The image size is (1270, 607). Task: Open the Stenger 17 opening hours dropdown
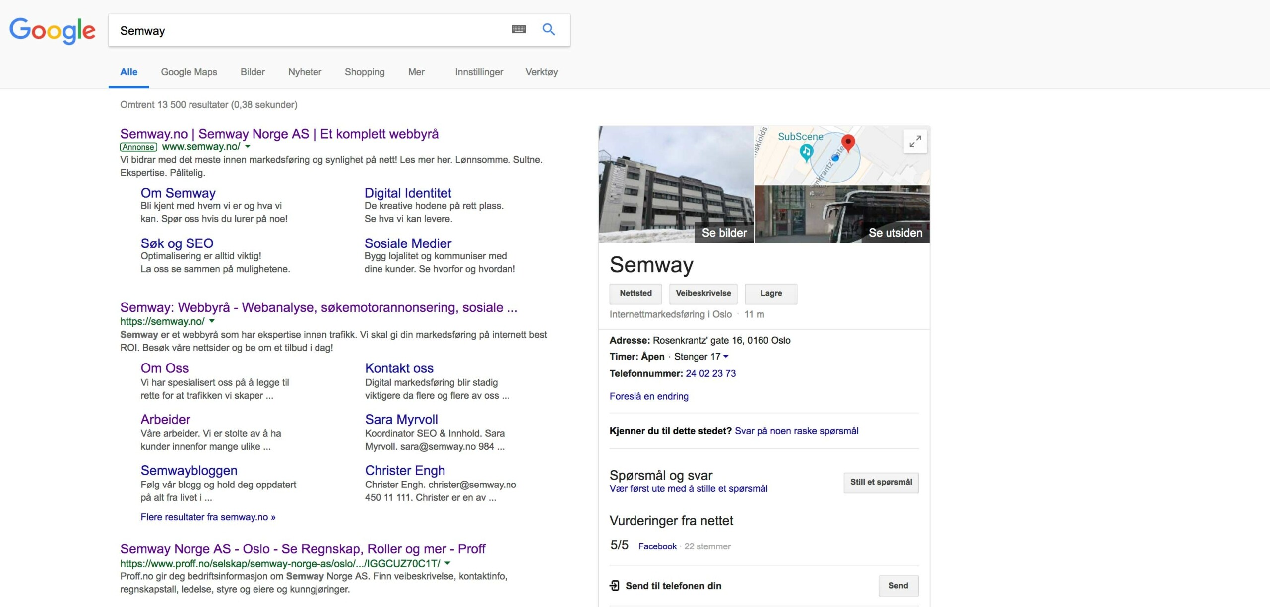pos(726,356)
